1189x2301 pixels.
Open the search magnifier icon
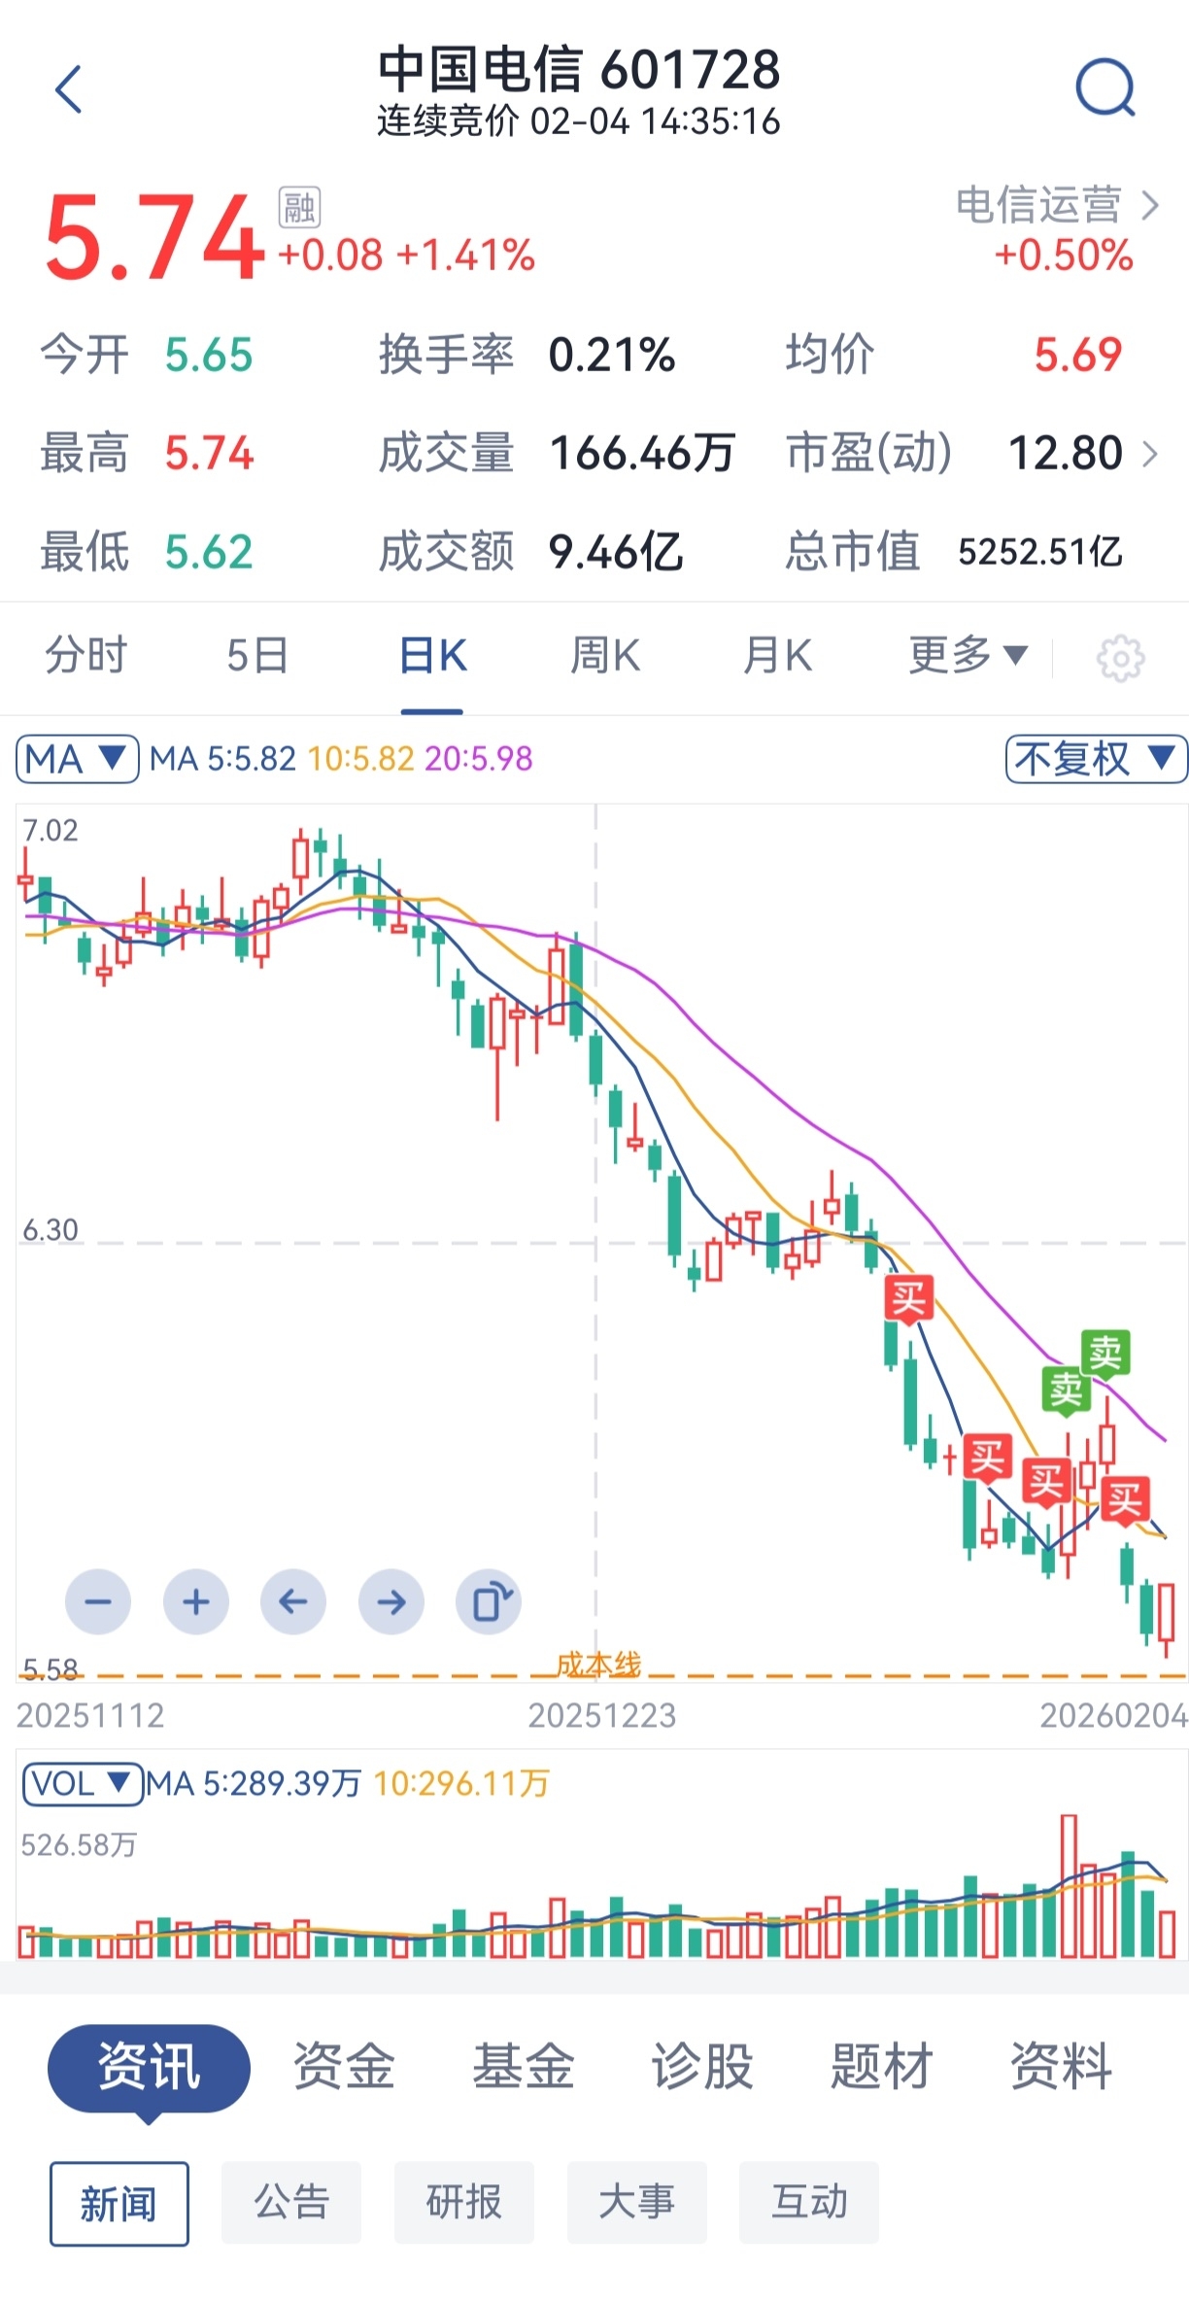[1105, 88]
